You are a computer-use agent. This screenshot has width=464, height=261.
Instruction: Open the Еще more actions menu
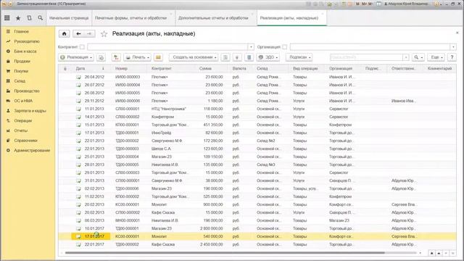tap(436, 57)
